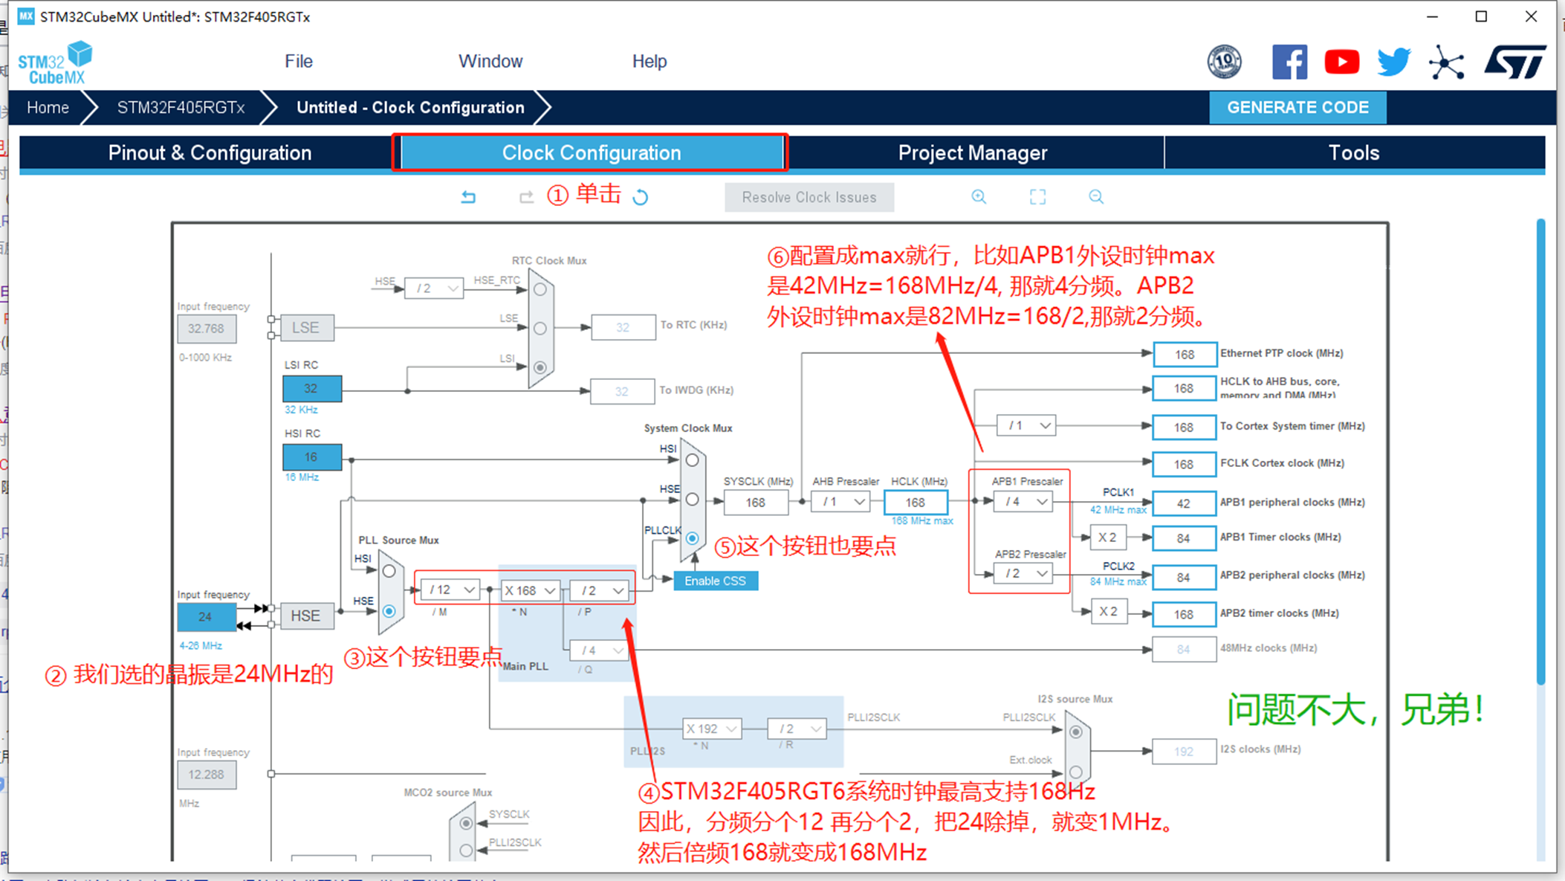1565x881 pixels.
Task: Open the Cortex System timer /1 dropdown
Action: pyautogui.click(x=1026, y=426)
